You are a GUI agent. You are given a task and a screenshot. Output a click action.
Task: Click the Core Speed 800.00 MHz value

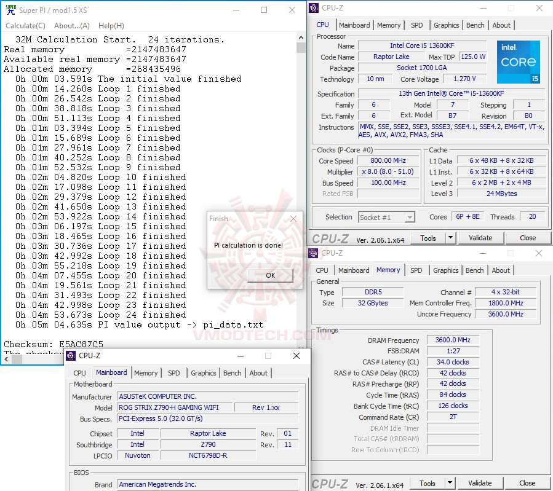[388, 160]
